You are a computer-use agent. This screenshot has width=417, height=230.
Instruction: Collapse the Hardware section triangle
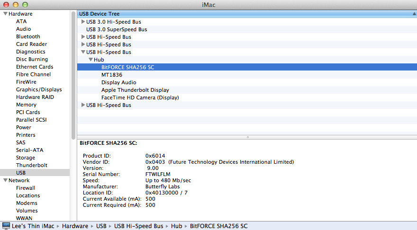point(5,14)
